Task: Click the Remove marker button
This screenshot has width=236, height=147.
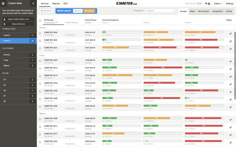Action: click(89, 11)
